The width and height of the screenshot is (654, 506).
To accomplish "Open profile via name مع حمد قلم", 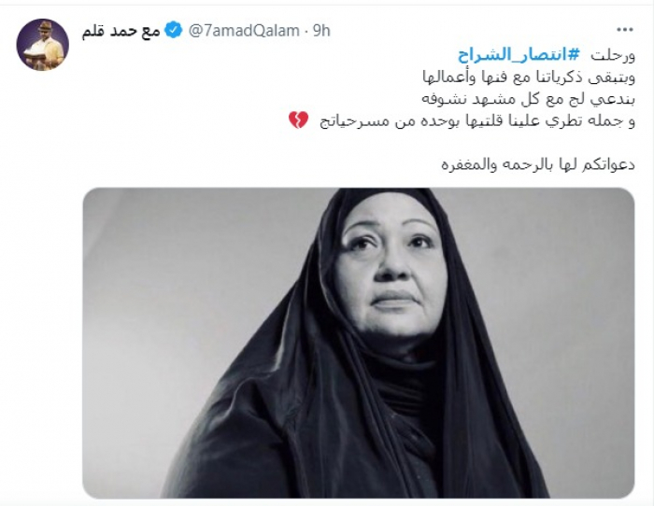I will pos(121,31).
